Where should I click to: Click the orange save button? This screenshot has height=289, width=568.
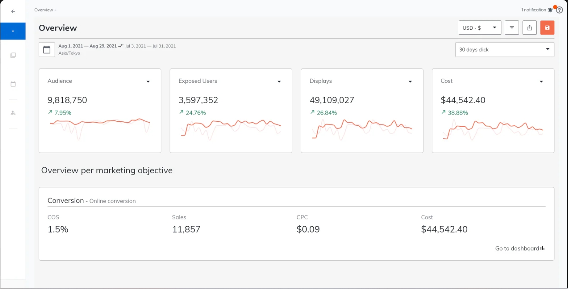(547, 28)
